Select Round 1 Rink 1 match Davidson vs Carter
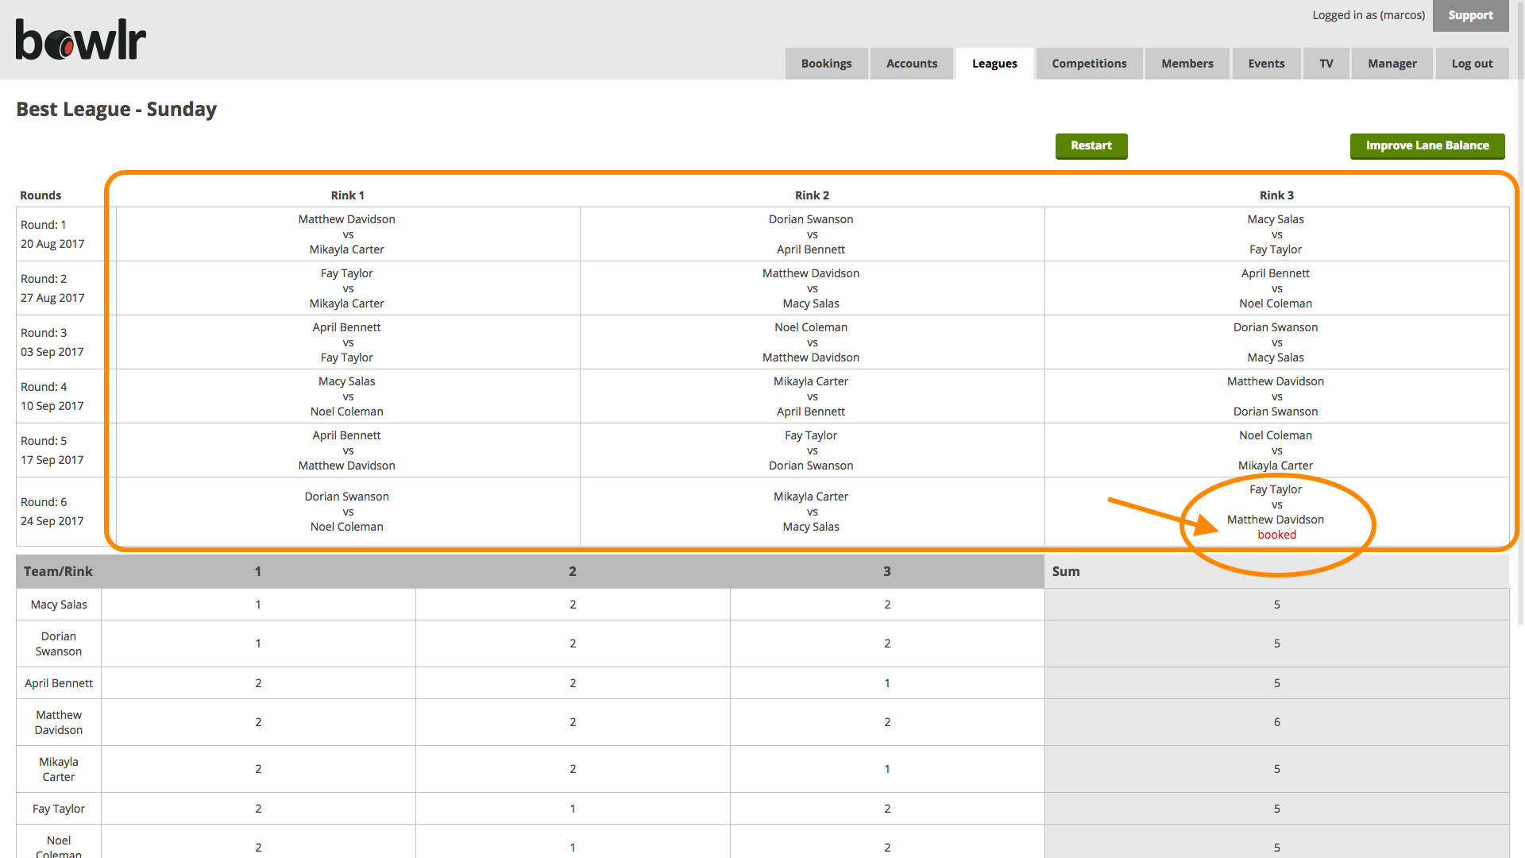 point(347,234)
